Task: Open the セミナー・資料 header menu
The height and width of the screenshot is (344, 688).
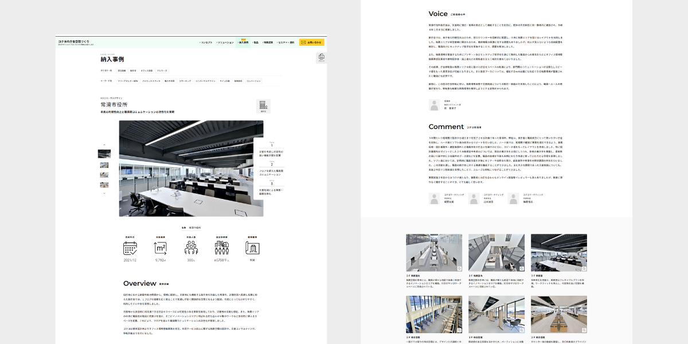Action: point(286,42)
